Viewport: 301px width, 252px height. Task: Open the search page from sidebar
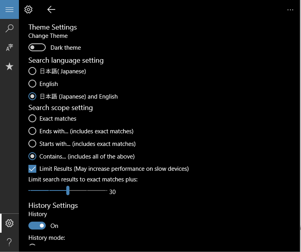point(9,28)
